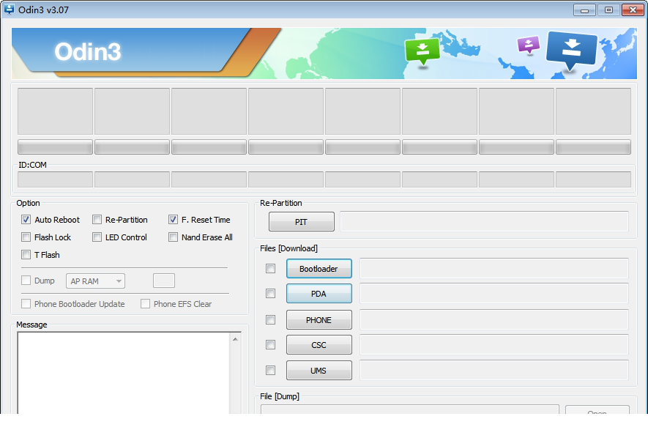This screenshot has height=430, width=648.
Task: Click the Odin3 app icon in title bar
Action: pos(8,9)
